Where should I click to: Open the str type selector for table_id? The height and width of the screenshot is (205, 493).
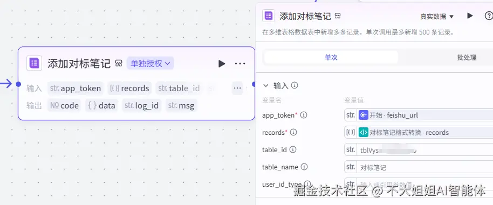click(x=351, y=150)
